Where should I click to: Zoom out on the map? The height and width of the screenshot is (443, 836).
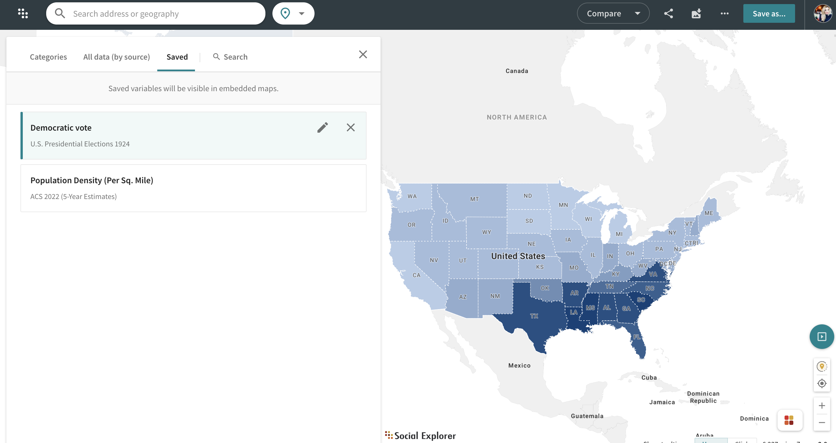821,423
